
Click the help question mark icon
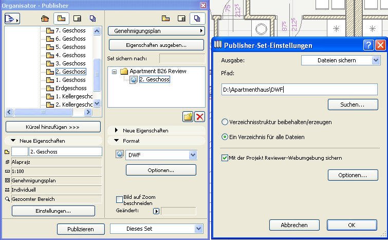point(368,45)
